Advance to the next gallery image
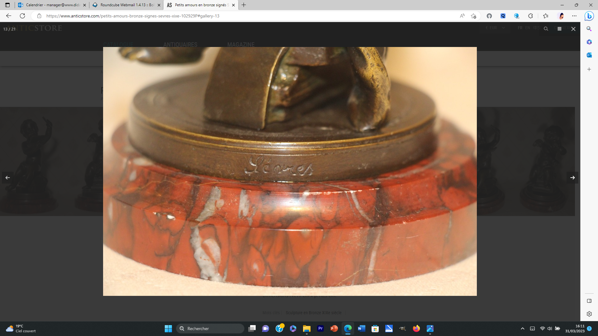This screenshot has height=336, width=598. tap(572, 178)
